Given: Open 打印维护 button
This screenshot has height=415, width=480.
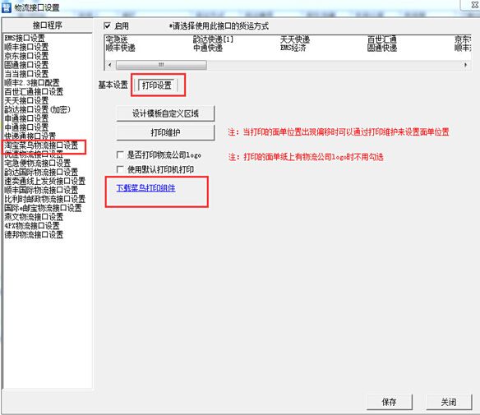Looking at the screenshot, I should [x=165, y=132].
